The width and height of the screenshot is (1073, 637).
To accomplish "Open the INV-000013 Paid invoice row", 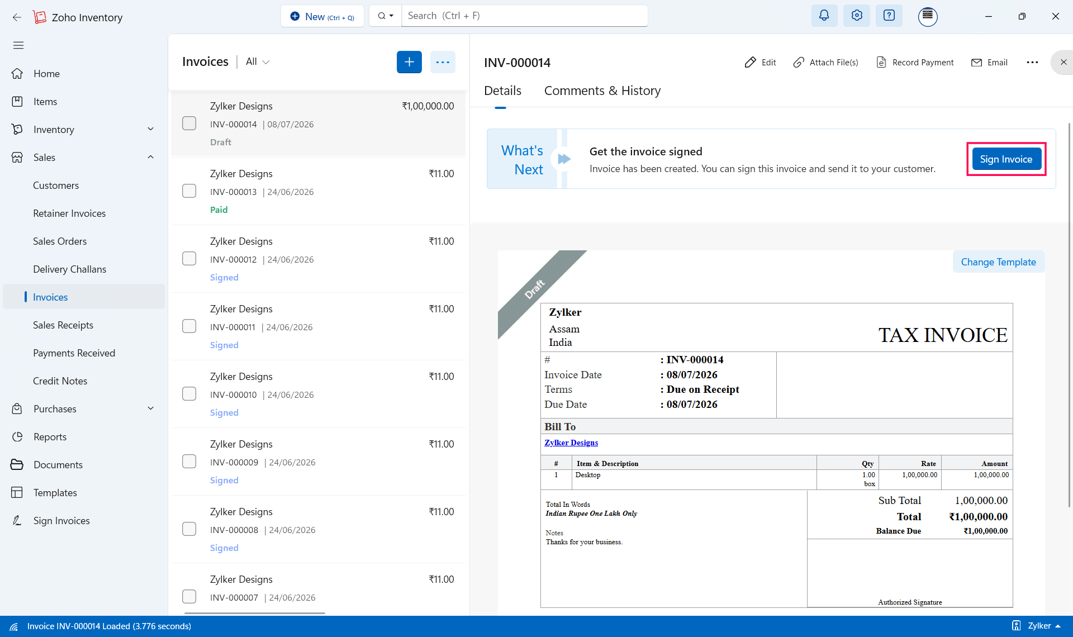I will (x=318, y=192).
